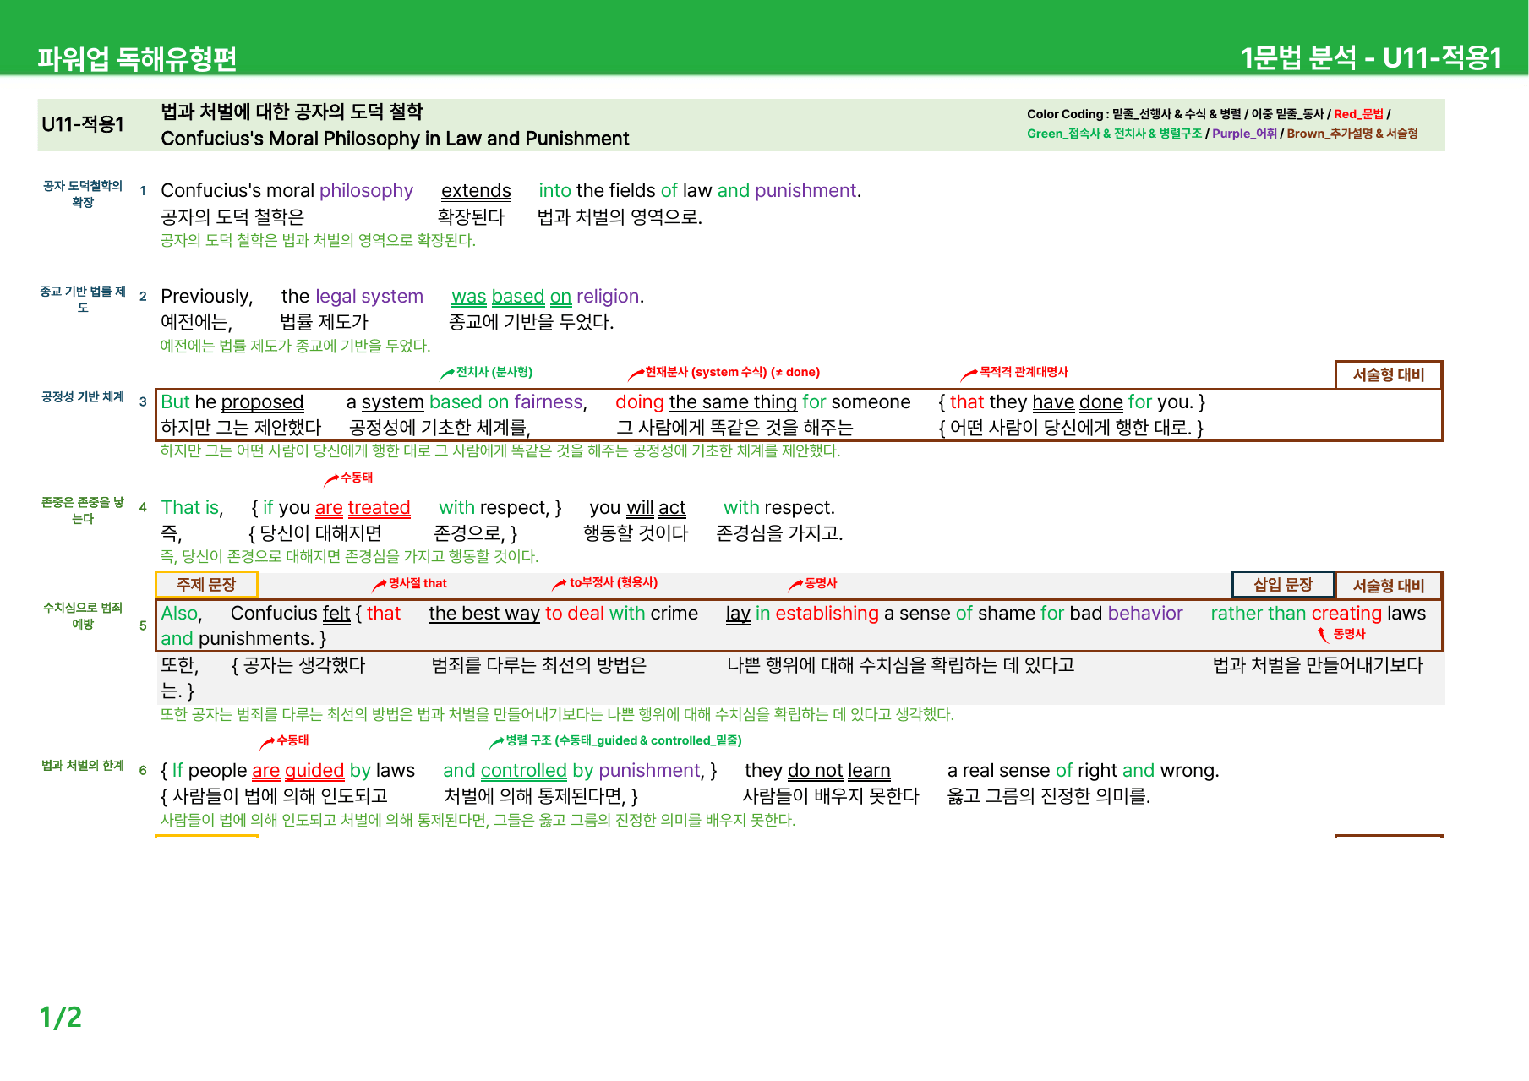Click the grammar note '동명사' below 'creating'
Viewport: 1529px width, 1081px height.
click(x=1350, y=634)
